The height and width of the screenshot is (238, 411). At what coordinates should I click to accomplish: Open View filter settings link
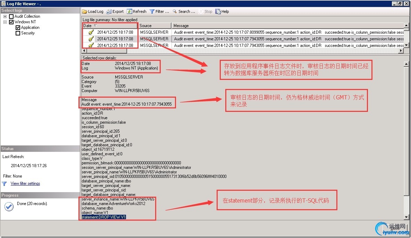coord(25,183)
